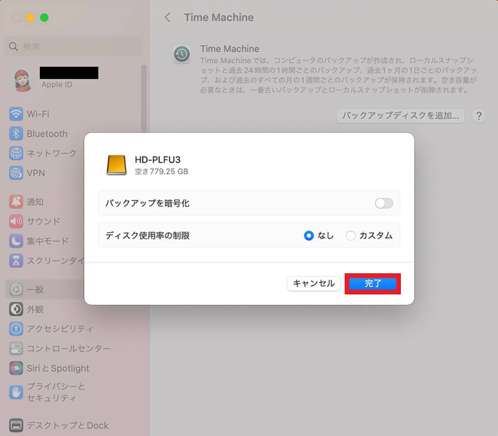The width and height of the screenshot is (498, 436).
Task: Open the Apple ID avatar
Action: (x=22, y=80)
